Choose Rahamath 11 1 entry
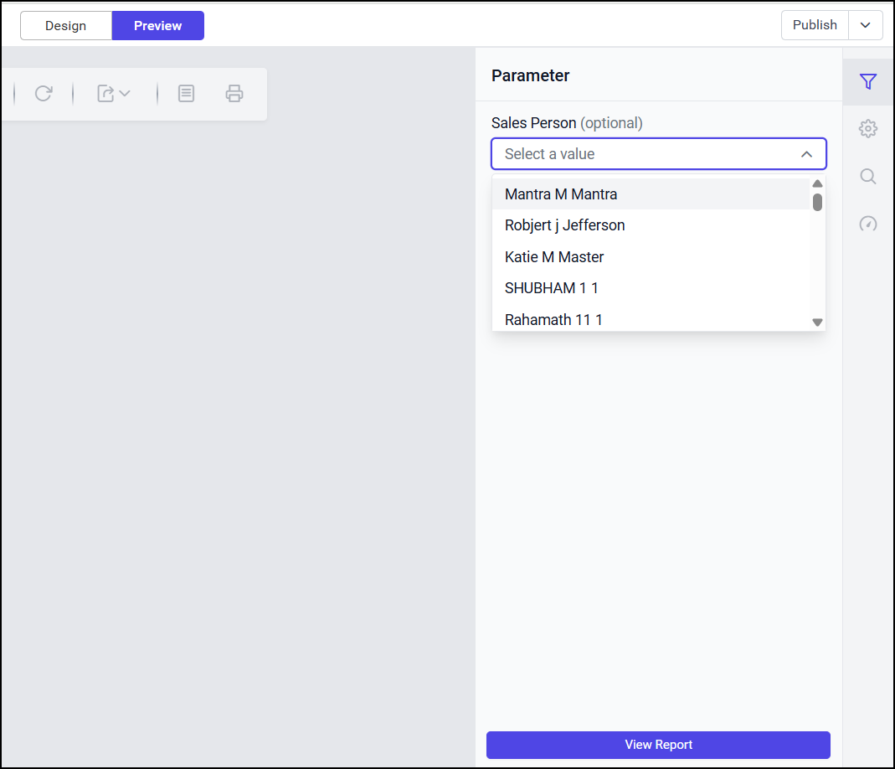The image size is (895, 769). 553,319
